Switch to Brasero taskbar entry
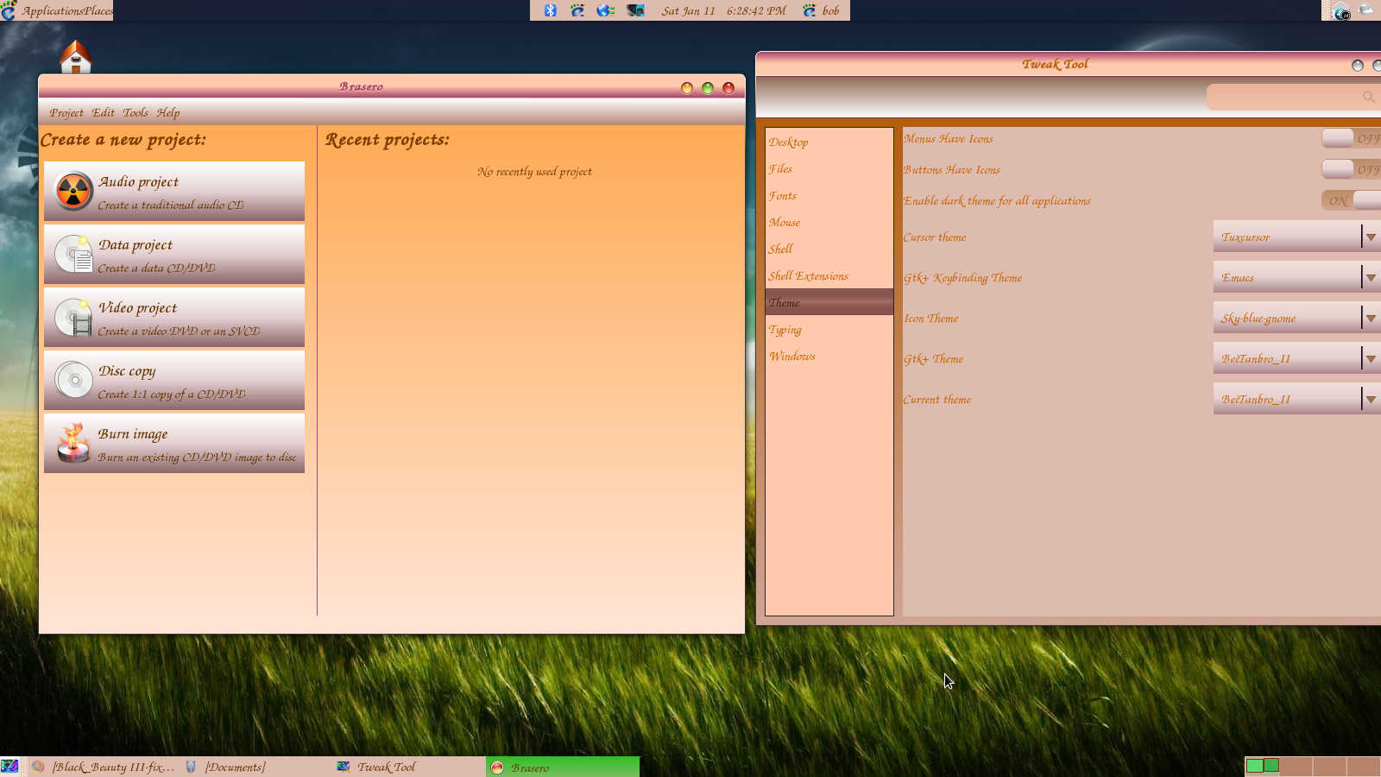 point(563,767)
